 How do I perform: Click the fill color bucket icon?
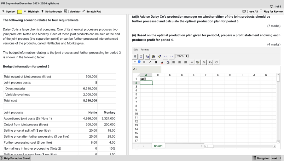click(168, 62)
